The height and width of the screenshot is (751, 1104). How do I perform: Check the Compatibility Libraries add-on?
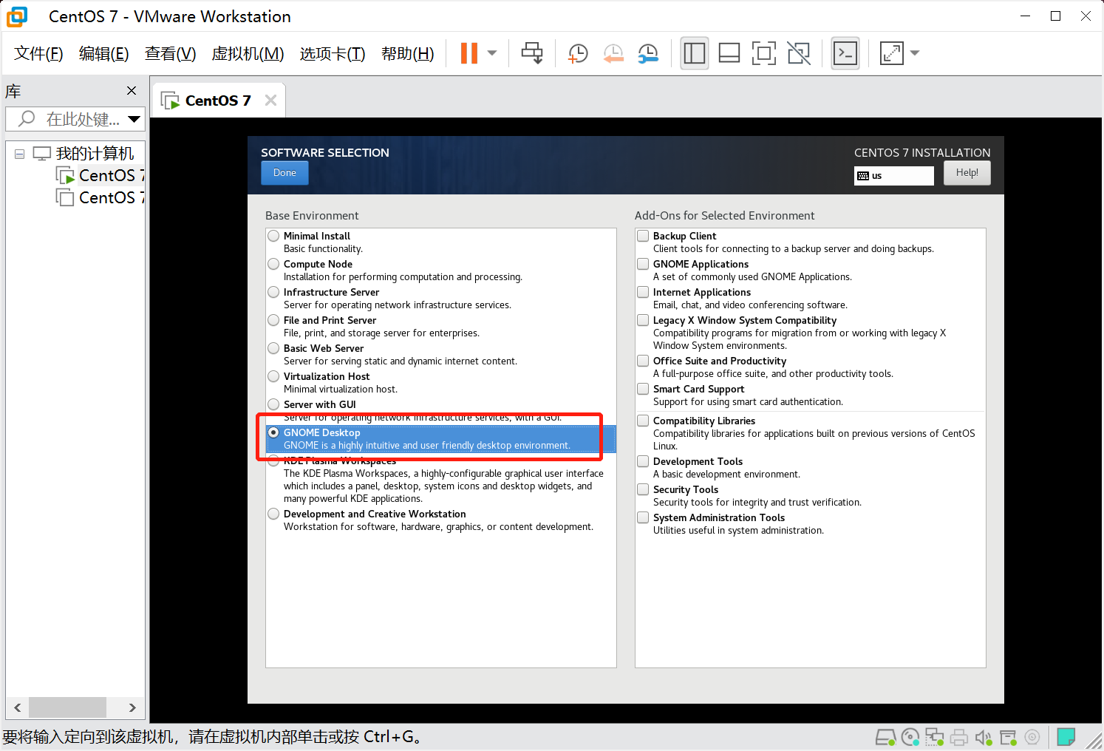pos(644,421)
